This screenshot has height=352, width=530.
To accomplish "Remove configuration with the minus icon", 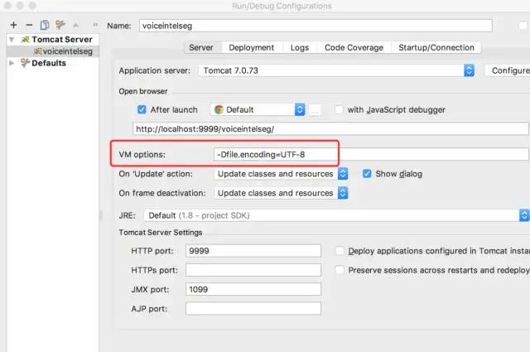I will [x=29, y=25].
